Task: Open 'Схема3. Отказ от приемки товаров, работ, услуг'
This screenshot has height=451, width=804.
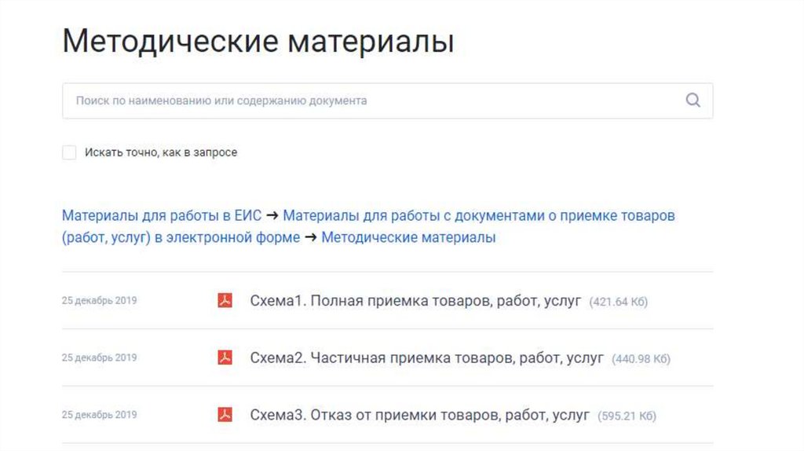Action: [419, 415]
